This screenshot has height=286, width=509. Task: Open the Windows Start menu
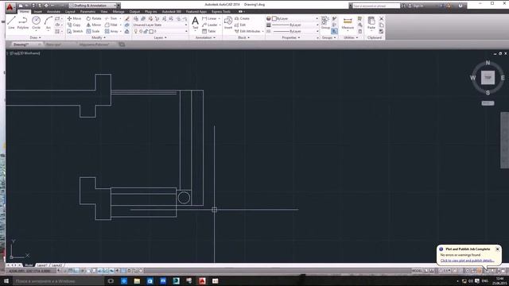[6, 280]
